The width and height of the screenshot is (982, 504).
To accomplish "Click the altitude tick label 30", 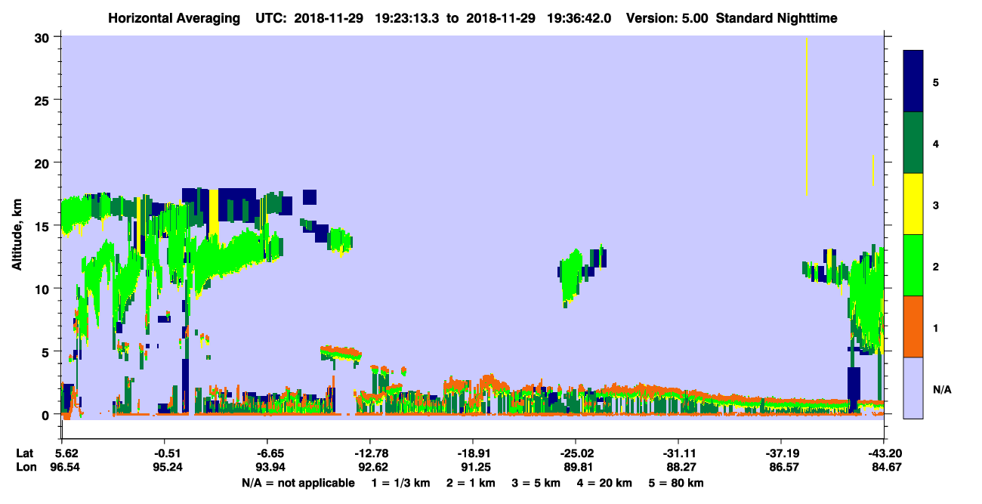I will coord(44,38).
